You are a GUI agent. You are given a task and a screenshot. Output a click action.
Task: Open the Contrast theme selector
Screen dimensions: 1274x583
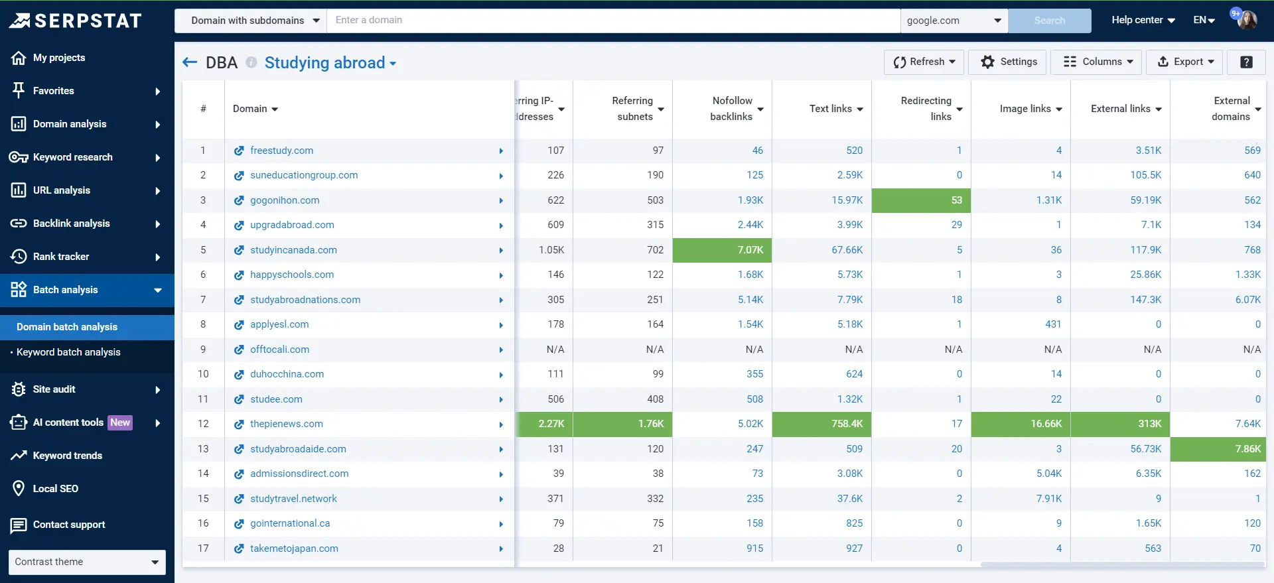tap(87, 562)
